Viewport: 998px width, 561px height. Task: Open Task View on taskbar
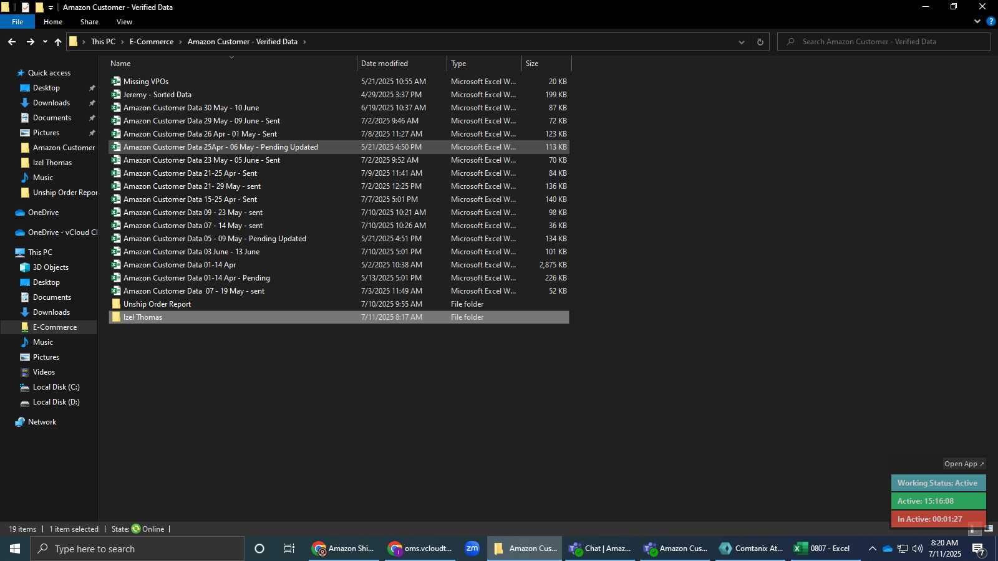(289, 549)
